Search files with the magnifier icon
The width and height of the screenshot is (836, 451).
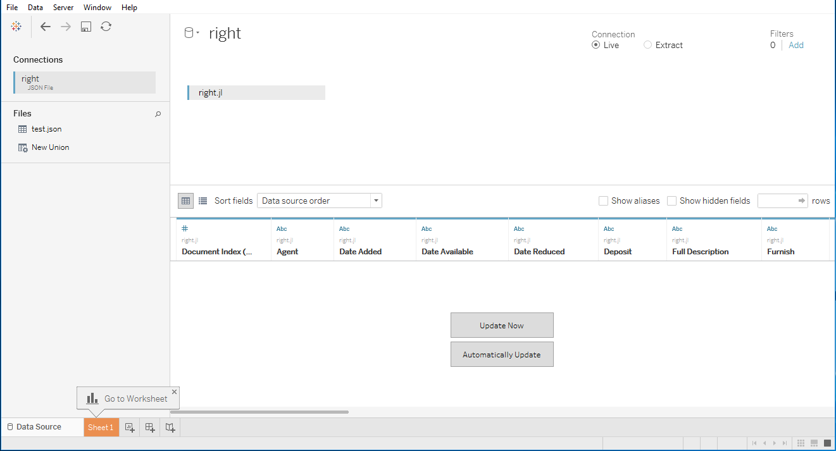158,114
